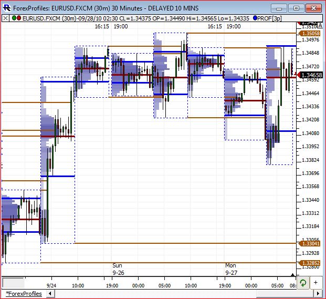Click the small black triangle above time axis
326x299 pixels.
click(x=293, y=275)
